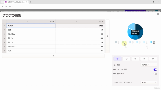161x90 pixels.
Task: Select the pie chart type icon
Action: coord(117,59)
